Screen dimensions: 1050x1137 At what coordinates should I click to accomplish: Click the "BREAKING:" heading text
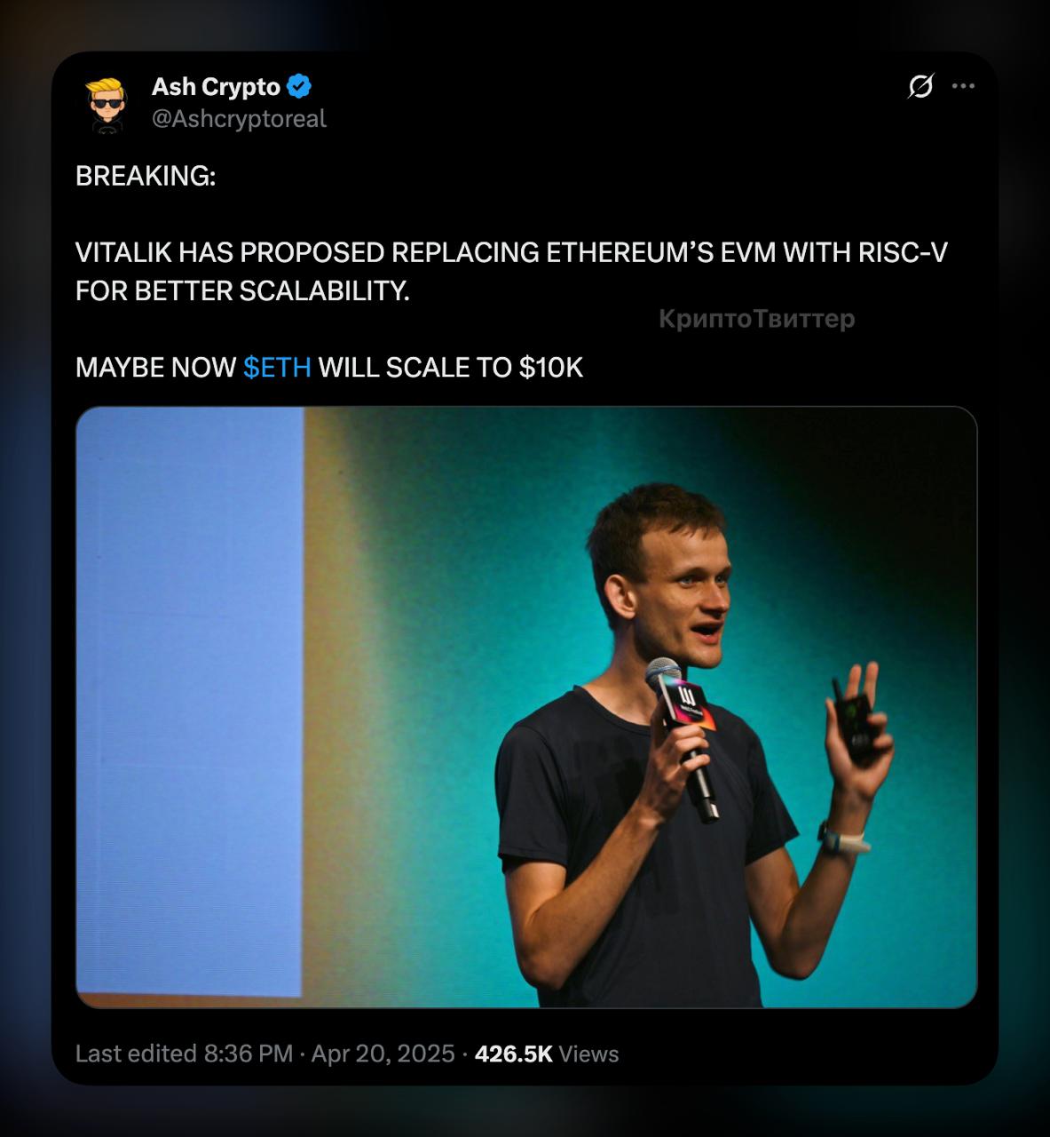click(146, 176)
